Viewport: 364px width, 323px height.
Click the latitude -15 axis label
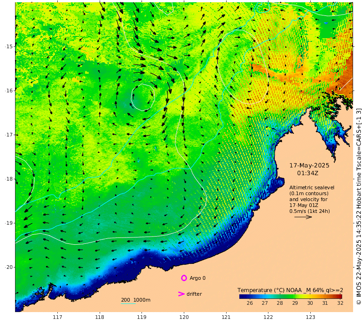(9, 46)
